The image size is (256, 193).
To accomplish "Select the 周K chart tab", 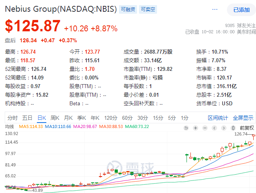I will [x=55, y=118].
